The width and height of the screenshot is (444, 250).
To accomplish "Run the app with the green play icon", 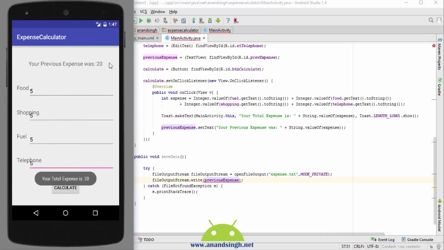I will pos(141,21).
